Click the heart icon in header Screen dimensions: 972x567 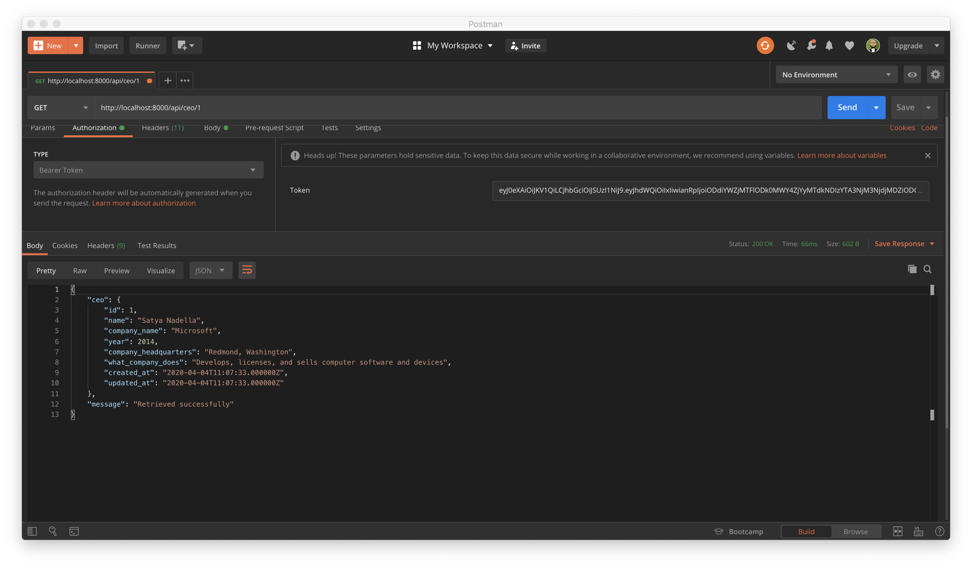click(849, 46)
